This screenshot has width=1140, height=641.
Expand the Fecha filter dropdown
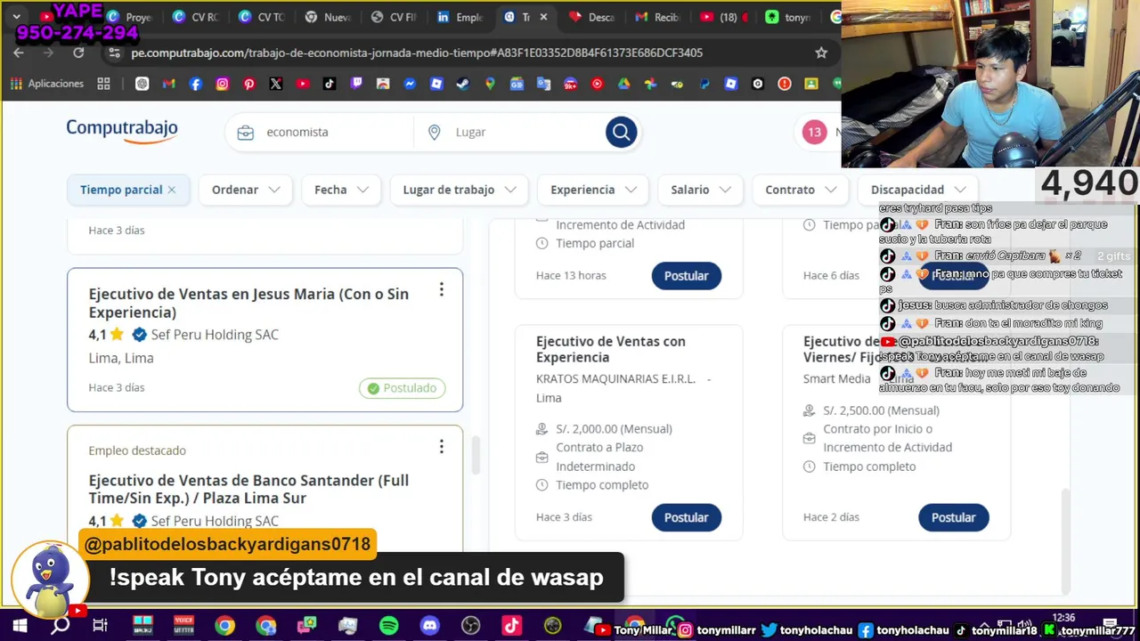click(x=341, y=190)
